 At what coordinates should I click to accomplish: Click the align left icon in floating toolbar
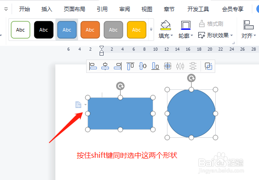click(93, 66)
